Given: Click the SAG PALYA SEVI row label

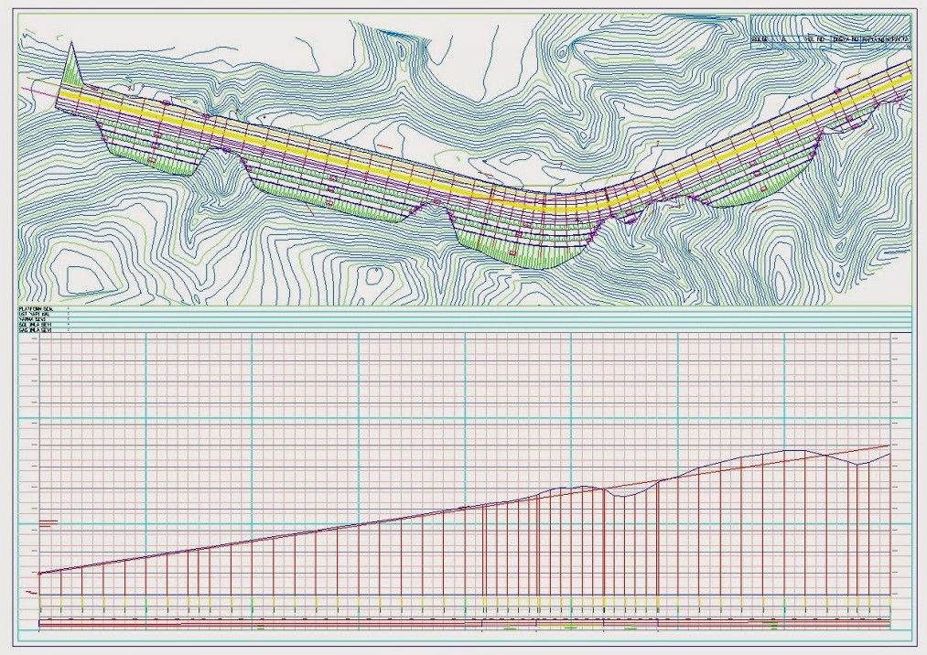Looking at the screenshot, I should 36,331.
